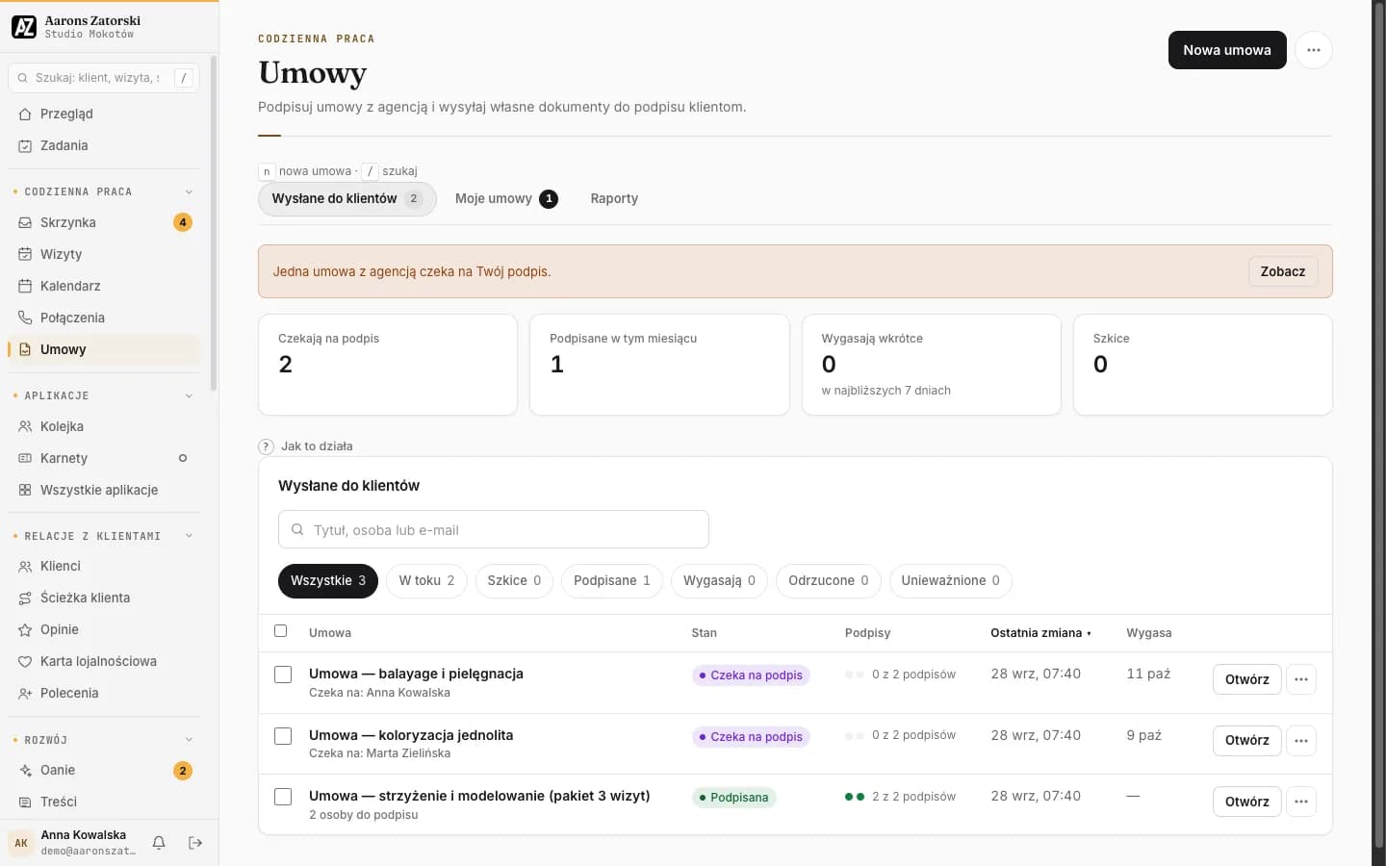The height and width of the screenshot is (866, 1386).
Task: Go to Wizyty calendar-check icon
Action: coord(25,254)
